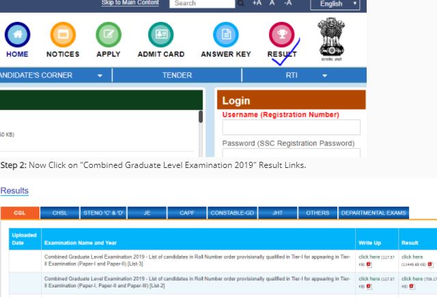Screen dimensions: 437x297
Task: Open the Home icon
Action: point(17,35)
